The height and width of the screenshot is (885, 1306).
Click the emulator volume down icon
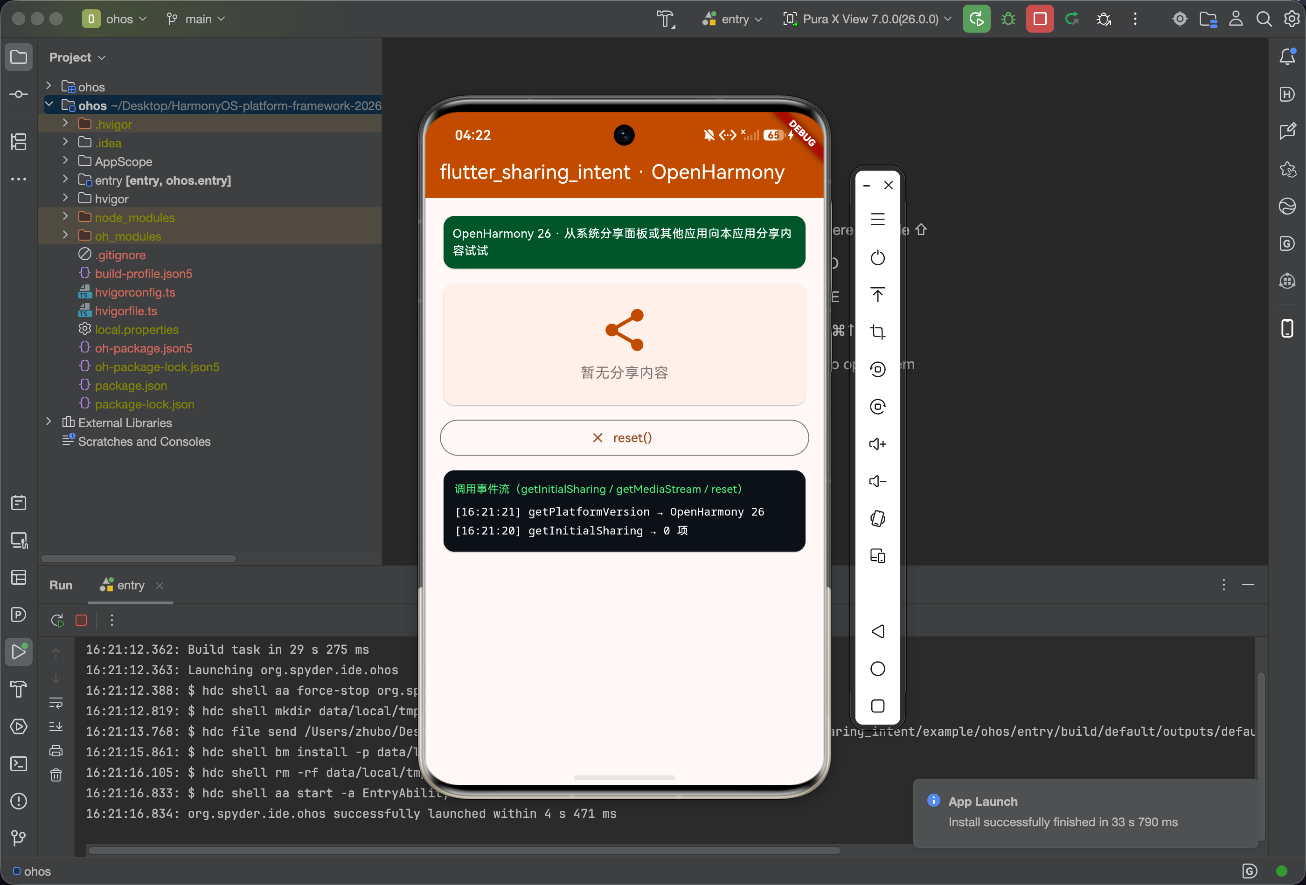[x=877, y=481]
